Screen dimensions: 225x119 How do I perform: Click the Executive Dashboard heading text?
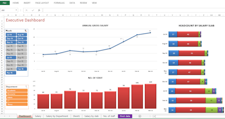click(25, 20)
